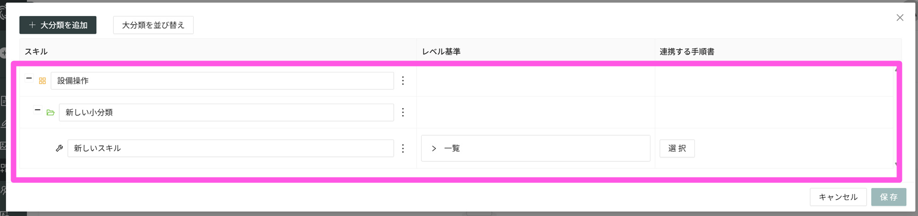Click the grid icon beside 設備操作

point(42,81)
